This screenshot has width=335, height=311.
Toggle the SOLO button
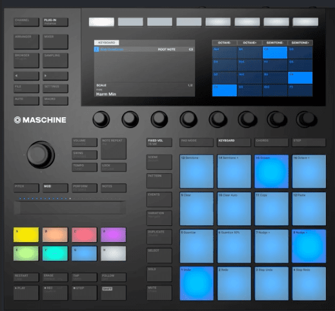pos(159,274)
